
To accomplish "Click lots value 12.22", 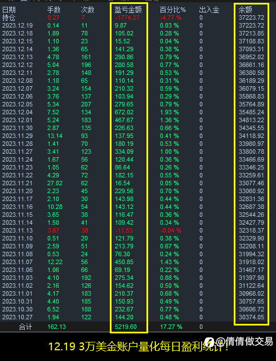I will coord(55,262).
